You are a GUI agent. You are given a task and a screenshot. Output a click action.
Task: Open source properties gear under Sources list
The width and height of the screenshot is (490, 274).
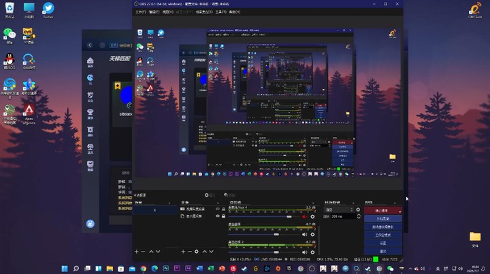pos(197,252)
